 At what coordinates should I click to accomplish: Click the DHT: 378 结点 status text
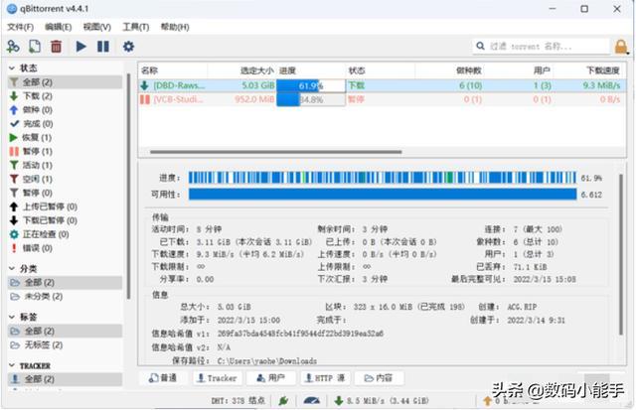coord(238,401)
